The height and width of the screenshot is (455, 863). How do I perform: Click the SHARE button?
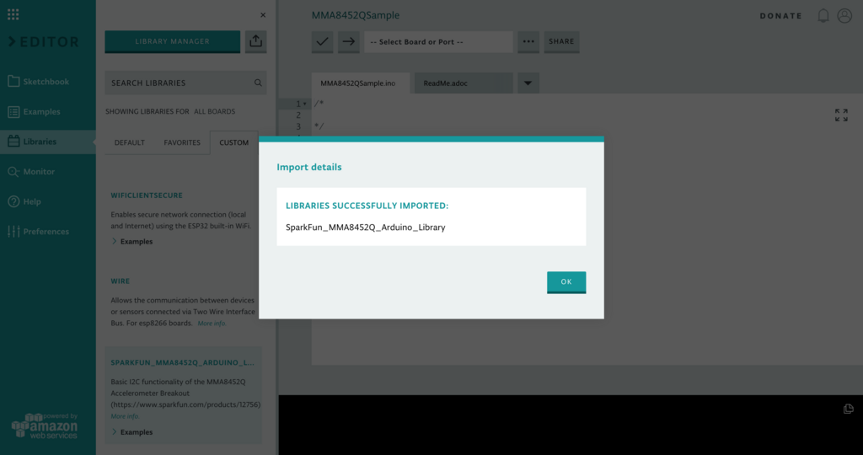pos(561,42)
